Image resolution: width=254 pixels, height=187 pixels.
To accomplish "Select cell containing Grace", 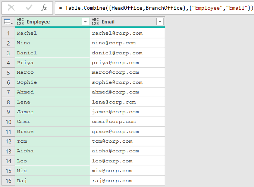I will [53, 131].
